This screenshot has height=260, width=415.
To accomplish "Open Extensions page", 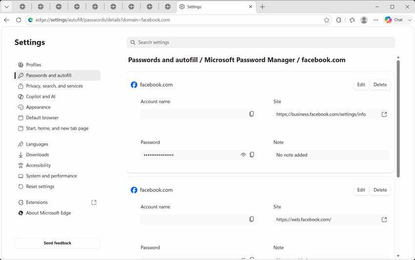I will click(x=58, y=202).
